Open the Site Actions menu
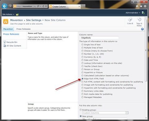149x121 pixels. pyautogui.click(x=8, y=14)
